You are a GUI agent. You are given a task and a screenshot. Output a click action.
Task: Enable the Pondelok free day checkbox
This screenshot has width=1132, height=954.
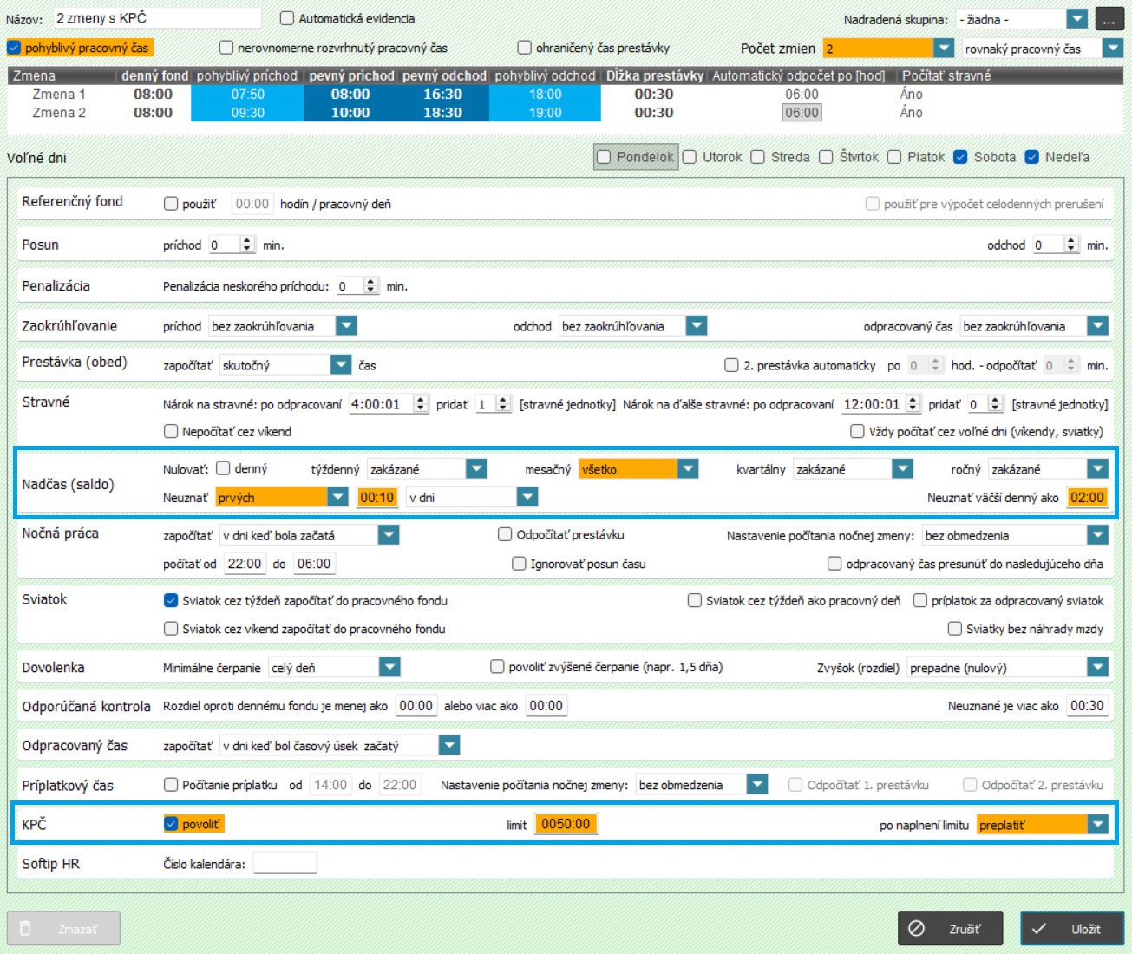tap(604, 157)
